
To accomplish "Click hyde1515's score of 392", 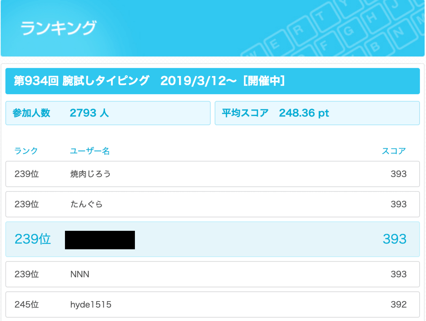I will coord(398,305).
